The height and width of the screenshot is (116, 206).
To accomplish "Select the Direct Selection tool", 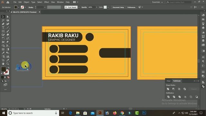I will 8,17.
